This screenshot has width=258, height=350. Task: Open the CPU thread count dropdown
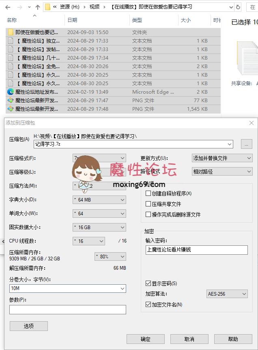coord(89,241)
